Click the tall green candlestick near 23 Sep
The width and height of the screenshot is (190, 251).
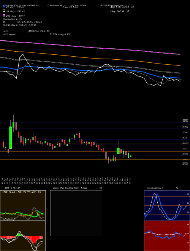click(x=10, y=138)
